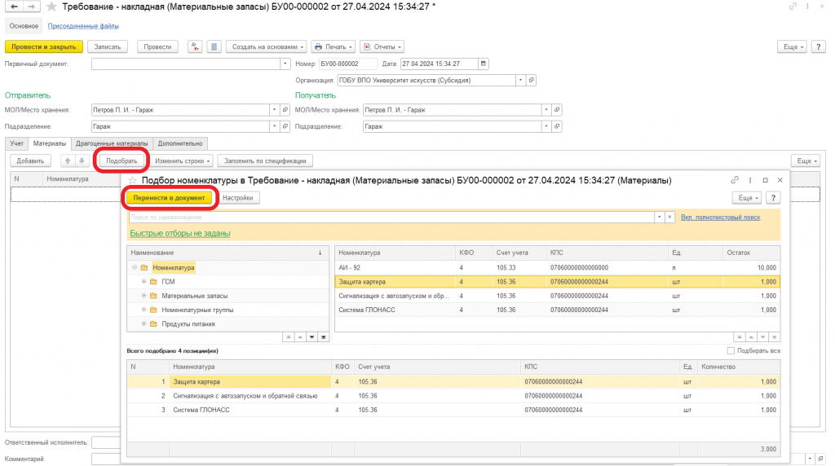Click the Записать button
The height and width of the screenshot is (466, 835).
click(108, 46)
